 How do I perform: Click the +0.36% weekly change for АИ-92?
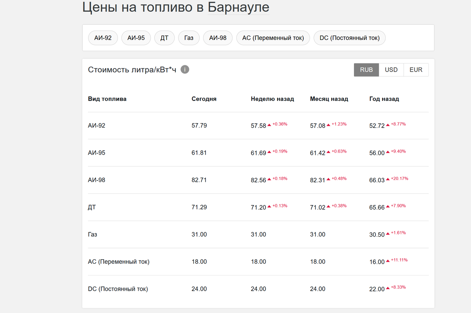point(280,124)
